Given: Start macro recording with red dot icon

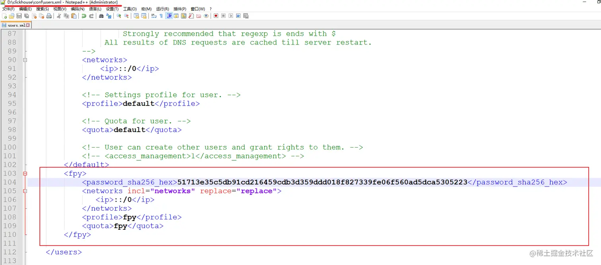Looking at the screenshot, I should tap(216, 16).
